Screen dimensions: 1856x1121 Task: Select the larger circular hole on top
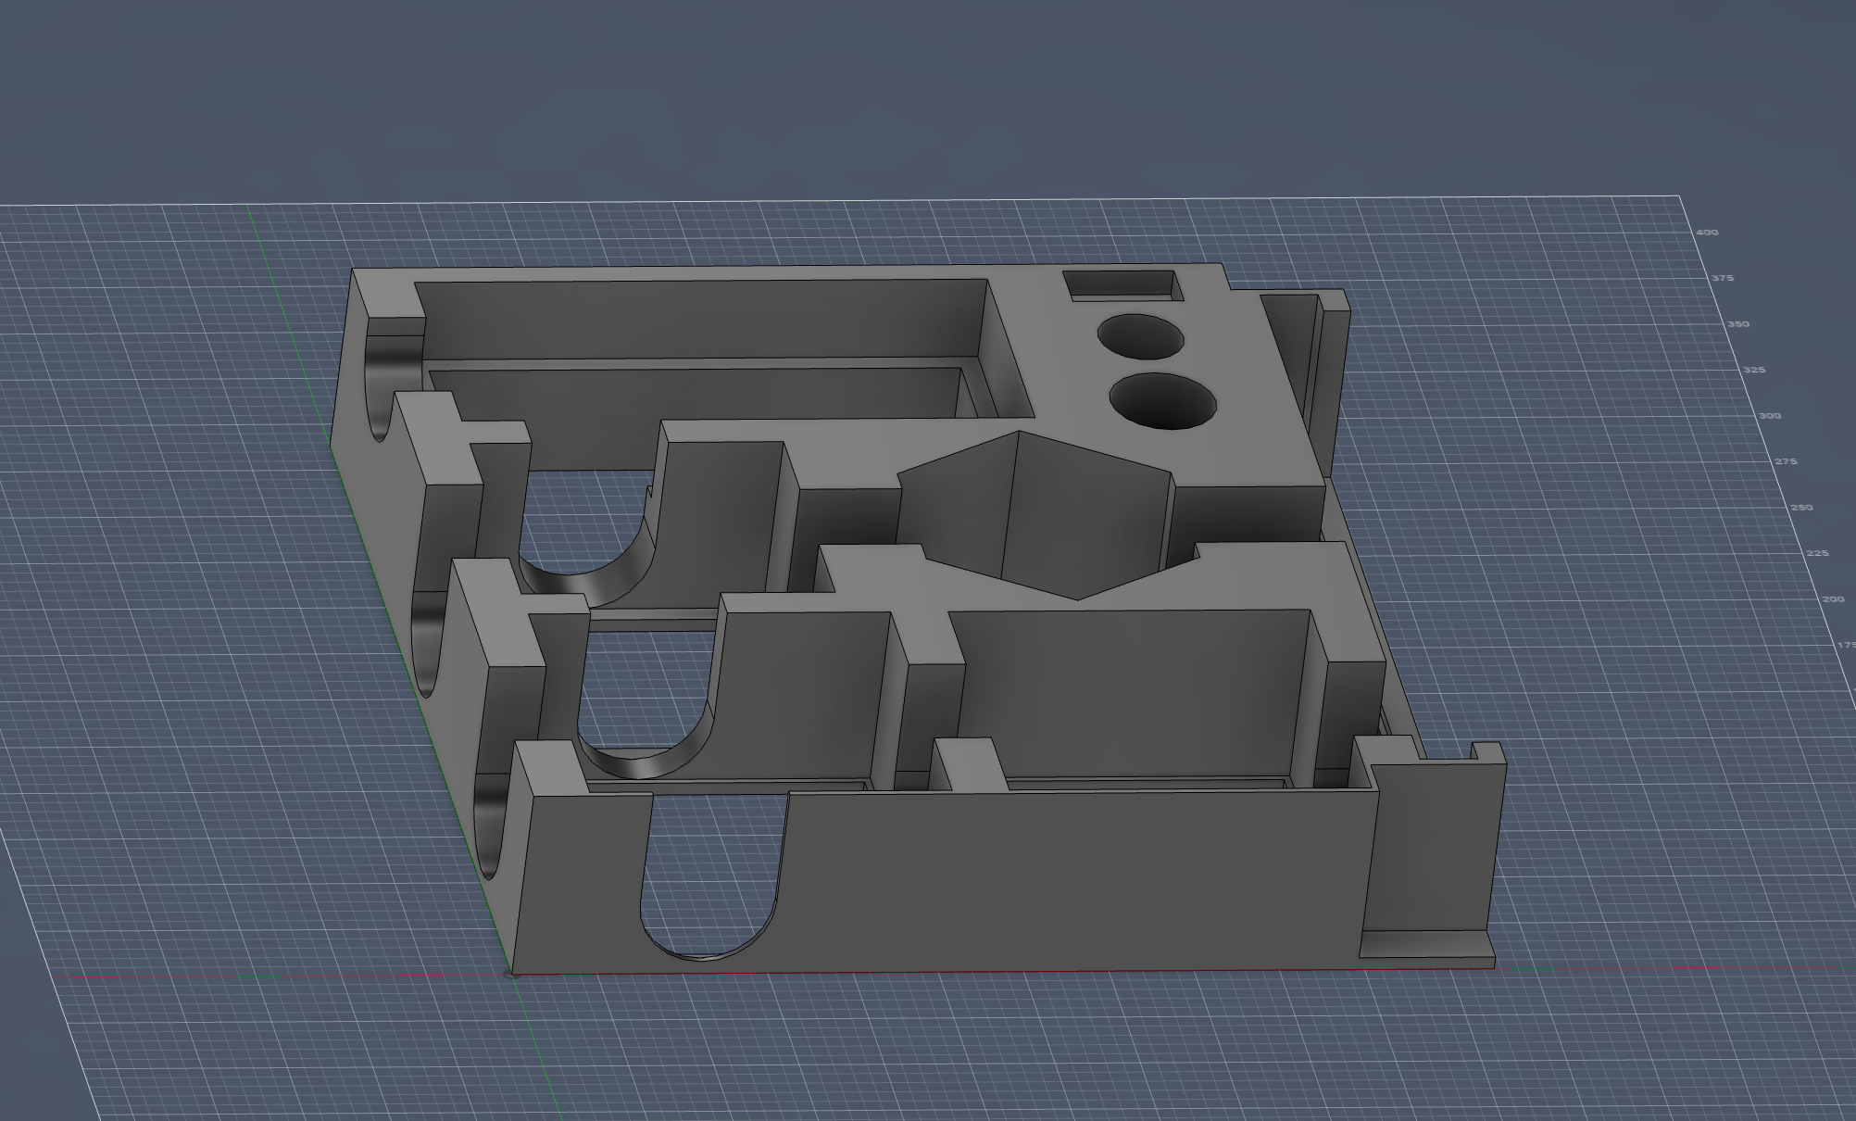click(x=1162, y=401)
